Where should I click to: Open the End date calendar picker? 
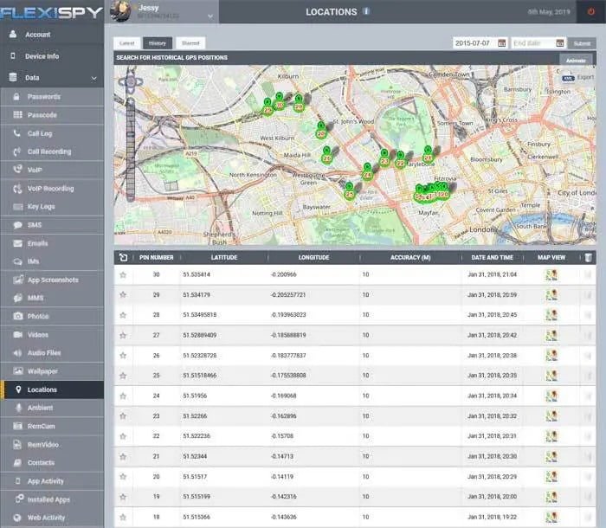560,43
